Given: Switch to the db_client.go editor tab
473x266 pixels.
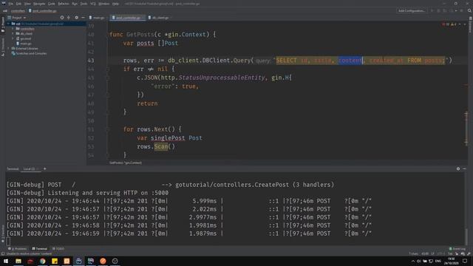Looking at the screenshot, I should tap(160, 18).
